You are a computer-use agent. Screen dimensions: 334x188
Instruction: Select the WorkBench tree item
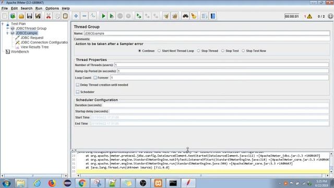click(20, 52)
